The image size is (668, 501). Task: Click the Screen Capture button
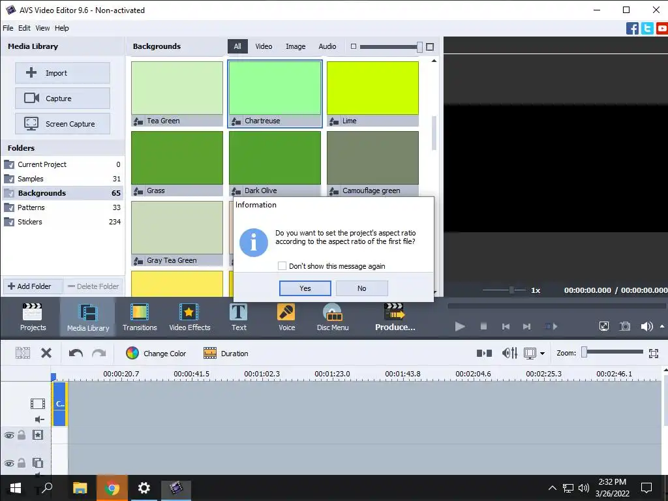tap(63, 124)
